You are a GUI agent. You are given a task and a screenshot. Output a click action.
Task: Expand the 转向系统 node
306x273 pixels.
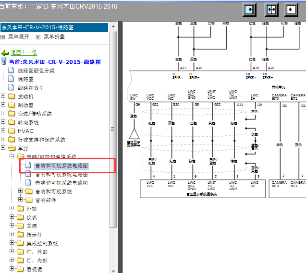pos(3,121)
